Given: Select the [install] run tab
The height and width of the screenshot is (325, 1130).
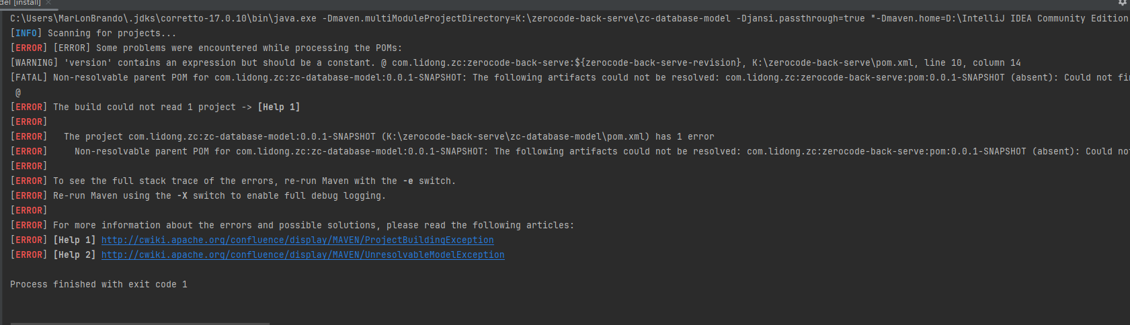Looking at the screenshot, I should click(x=24, y=3).
